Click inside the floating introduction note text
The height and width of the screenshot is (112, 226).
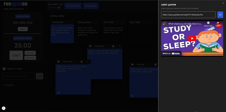pyautogui.click(x=105, y=64)
